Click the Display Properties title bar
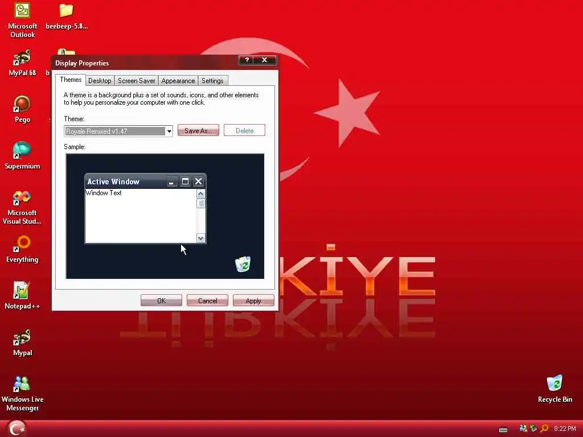 [145, 63]
